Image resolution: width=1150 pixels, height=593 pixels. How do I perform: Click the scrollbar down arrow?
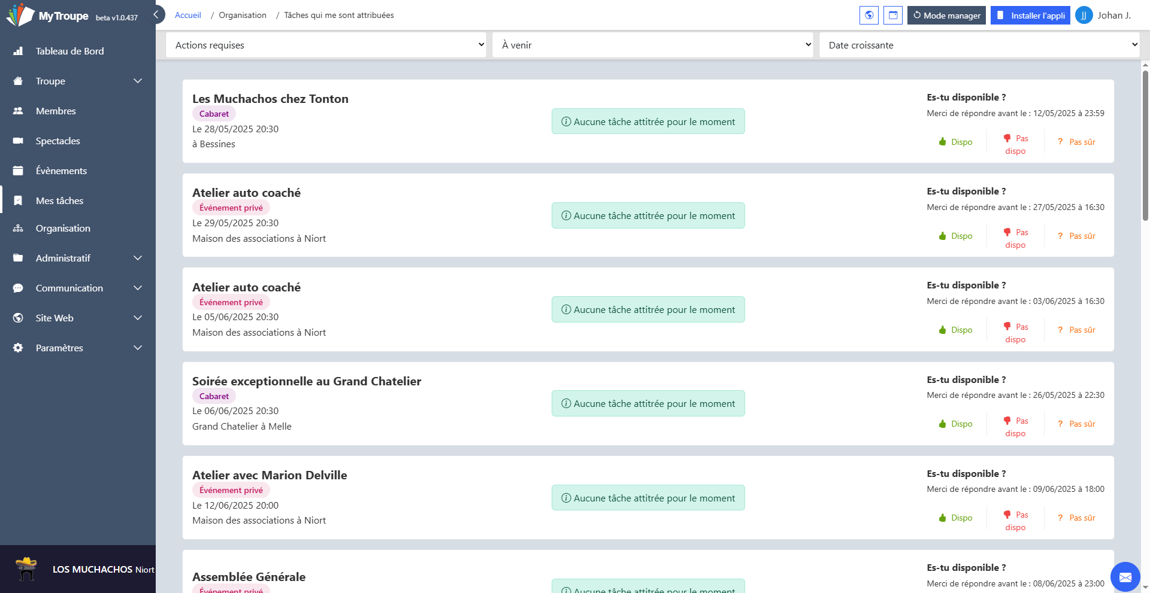tap(1145, 588)
